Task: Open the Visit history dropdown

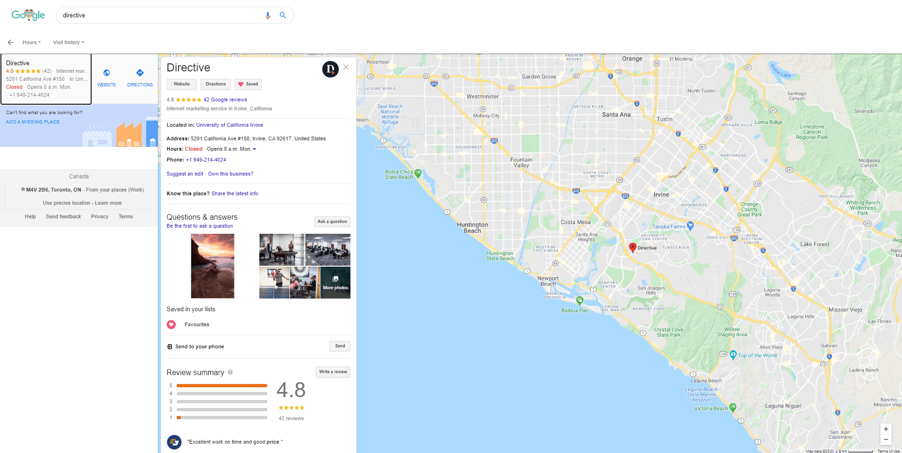Action: (x=69, y=42)
